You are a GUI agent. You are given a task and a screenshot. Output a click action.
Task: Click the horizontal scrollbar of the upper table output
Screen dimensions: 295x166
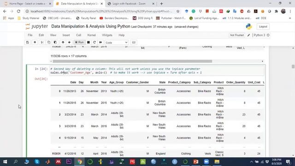coord(132,61)
